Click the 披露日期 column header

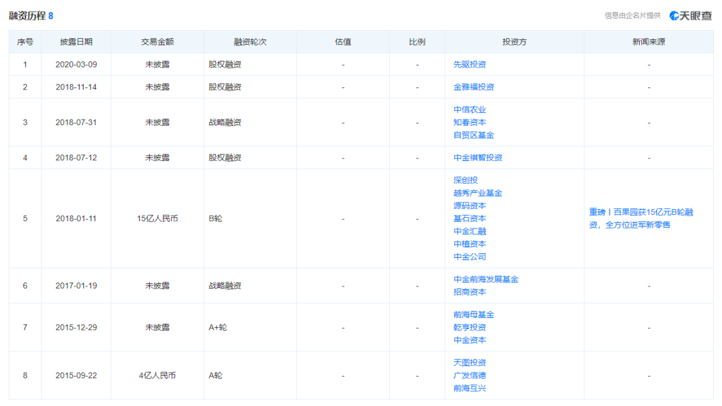pyautogui.click(x=76, y=42)
